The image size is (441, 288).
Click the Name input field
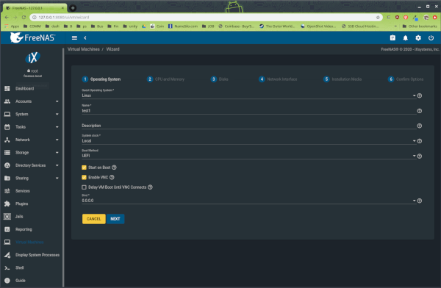point(248,110)
